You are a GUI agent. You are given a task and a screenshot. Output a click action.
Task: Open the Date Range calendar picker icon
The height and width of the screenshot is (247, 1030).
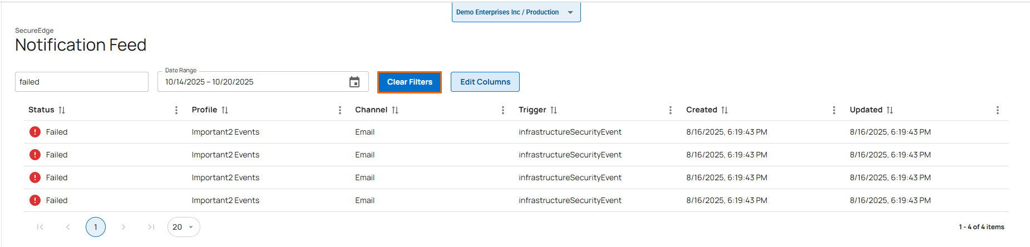pos(354,82)
